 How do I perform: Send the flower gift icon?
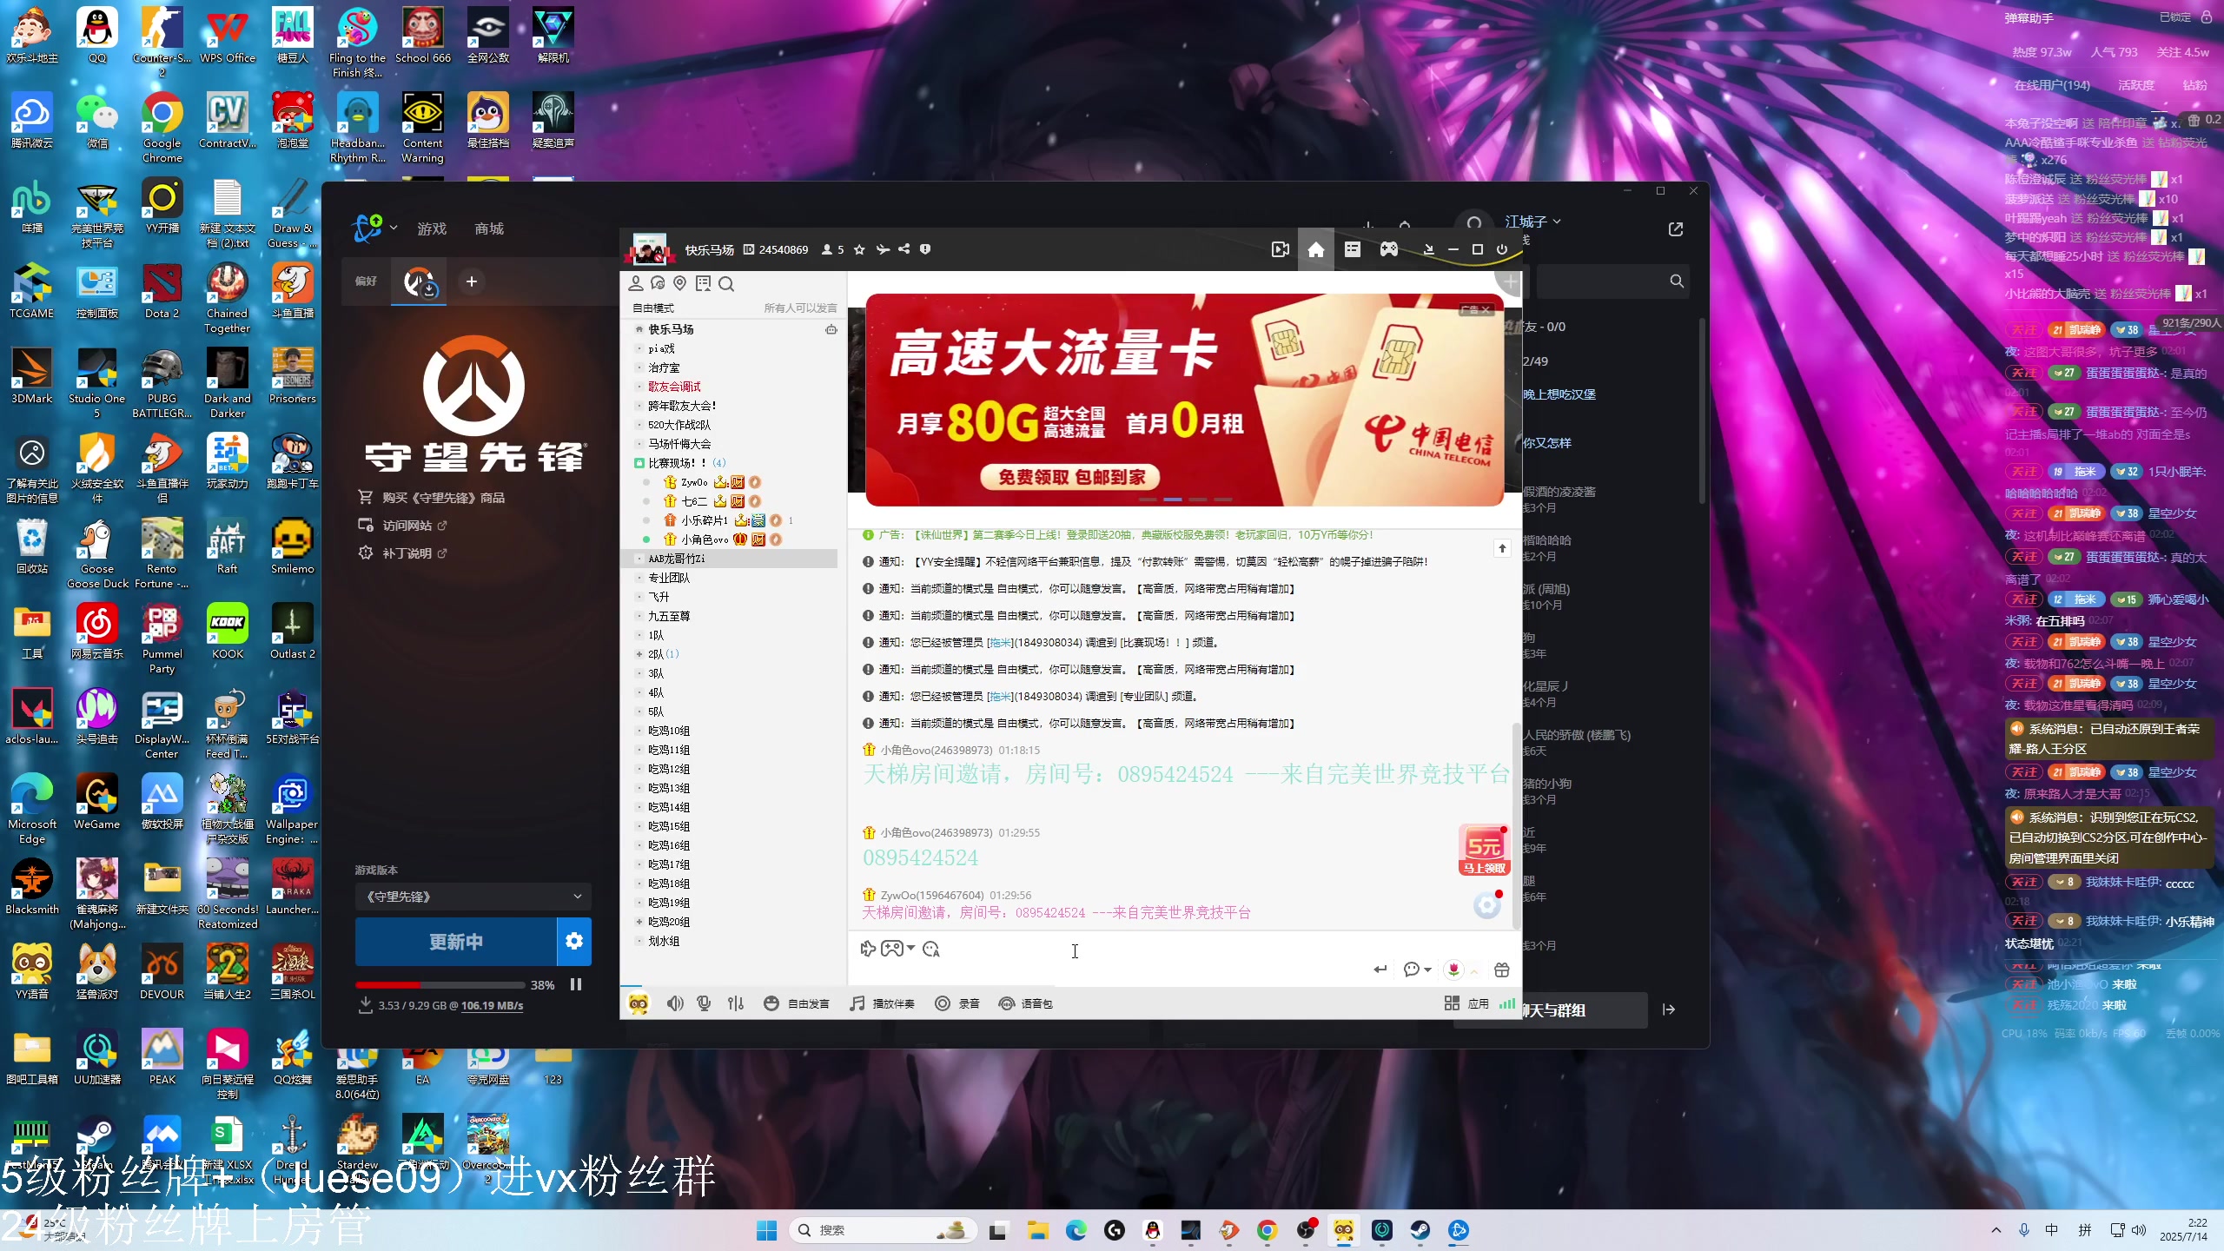pyautogui.click(x=1453, y=970)
